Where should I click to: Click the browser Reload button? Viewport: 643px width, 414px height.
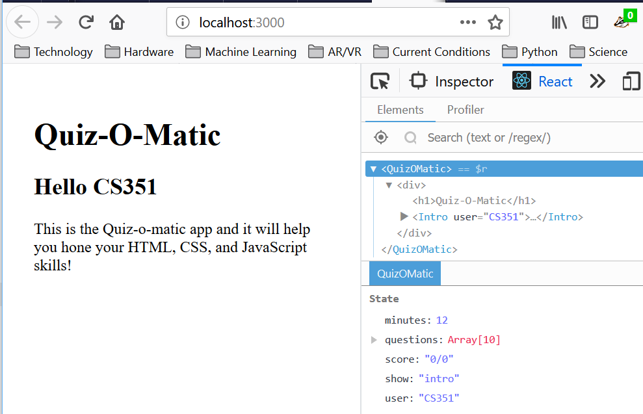point(86,23)
